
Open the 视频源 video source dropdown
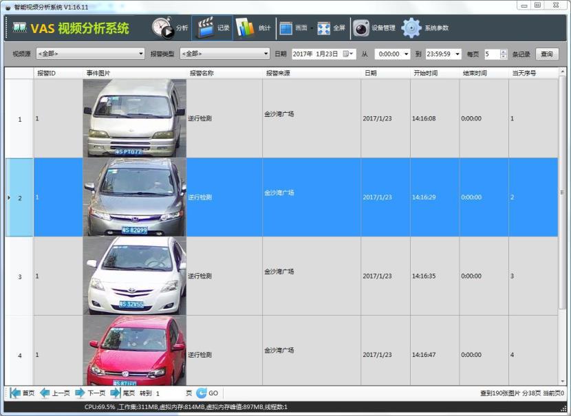pyautogui.click(x=140, y=53)
